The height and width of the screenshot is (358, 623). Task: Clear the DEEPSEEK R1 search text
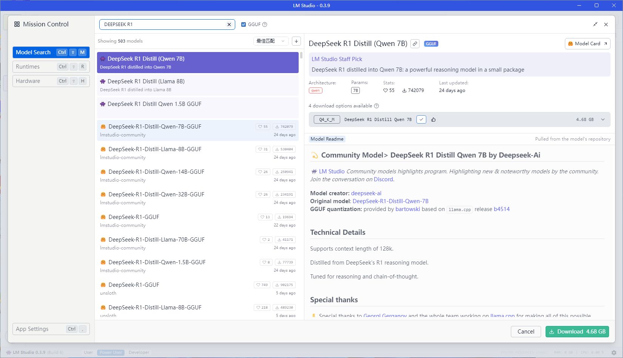click(229, 24)
